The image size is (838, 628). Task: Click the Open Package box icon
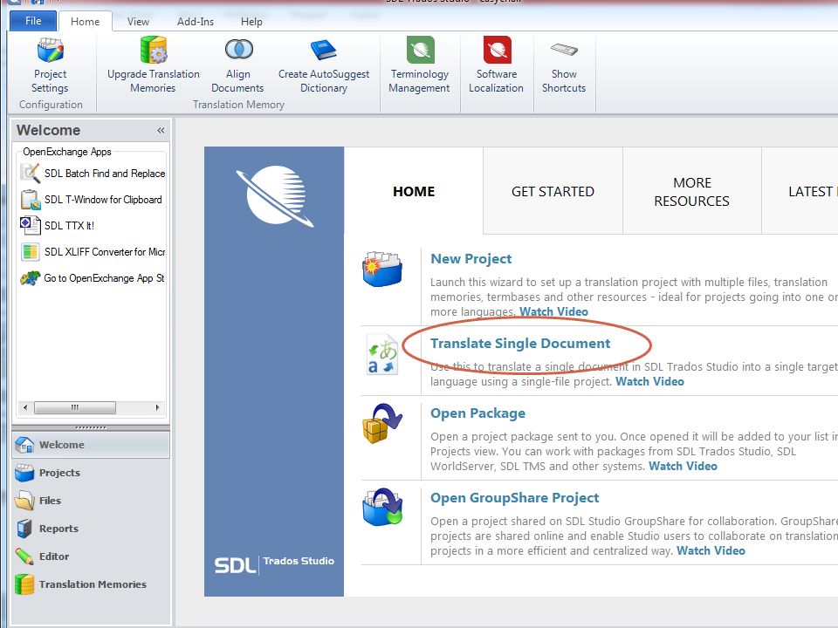pyautogui.click(x=382, y=424)
